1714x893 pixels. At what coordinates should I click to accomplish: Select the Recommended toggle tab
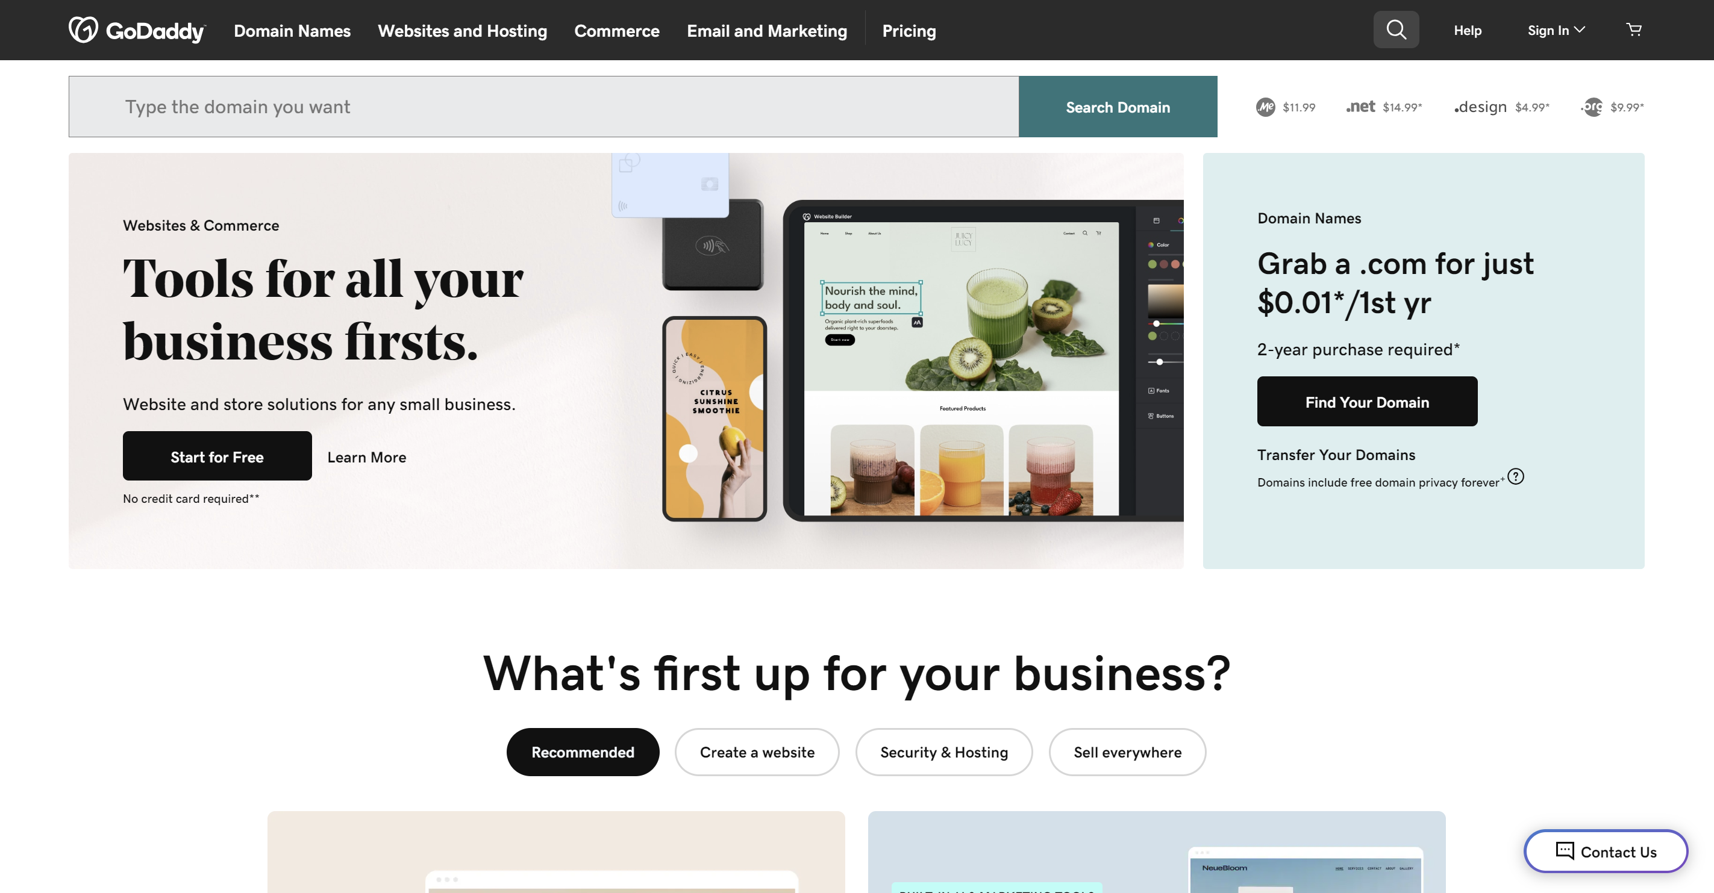(583, 751)
